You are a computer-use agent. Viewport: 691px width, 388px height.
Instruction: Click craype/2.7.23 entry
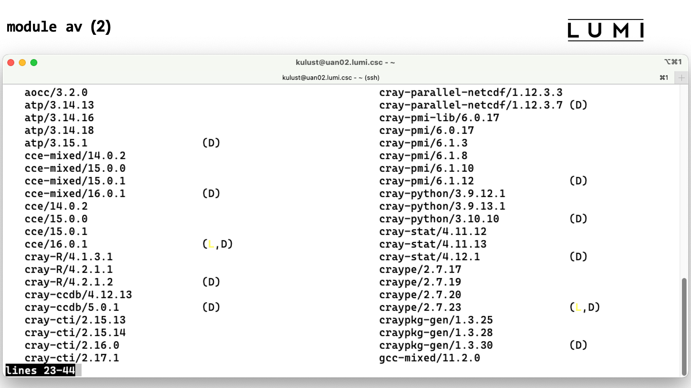(x=420, y=308)
